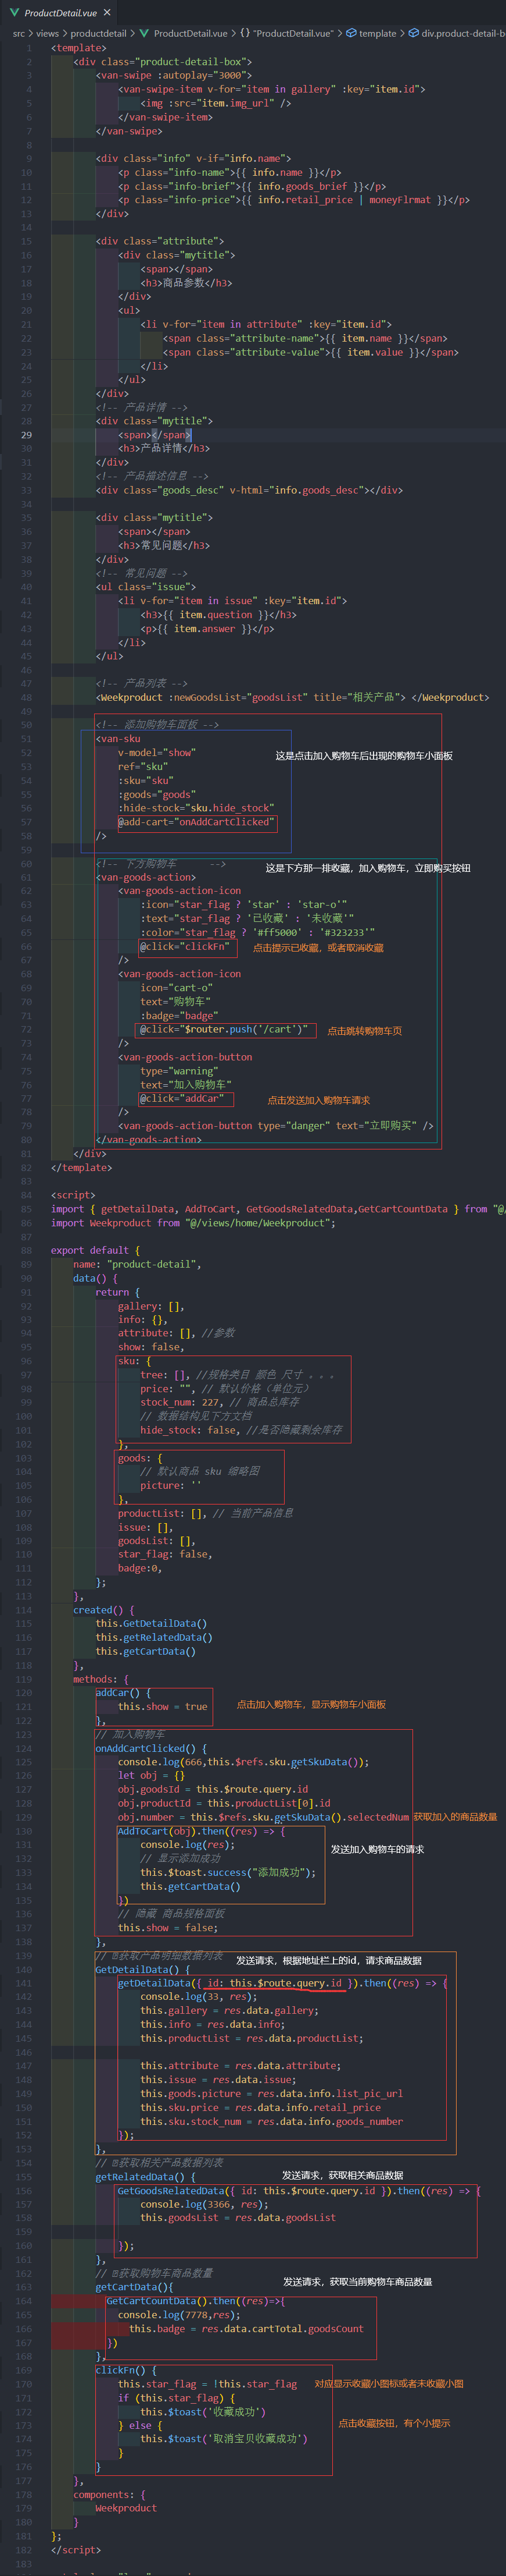The height and width of the screenshot is (2576, 506).
Task: Close the ProductDetail.vue tab
Action: [x=107, y=13]
